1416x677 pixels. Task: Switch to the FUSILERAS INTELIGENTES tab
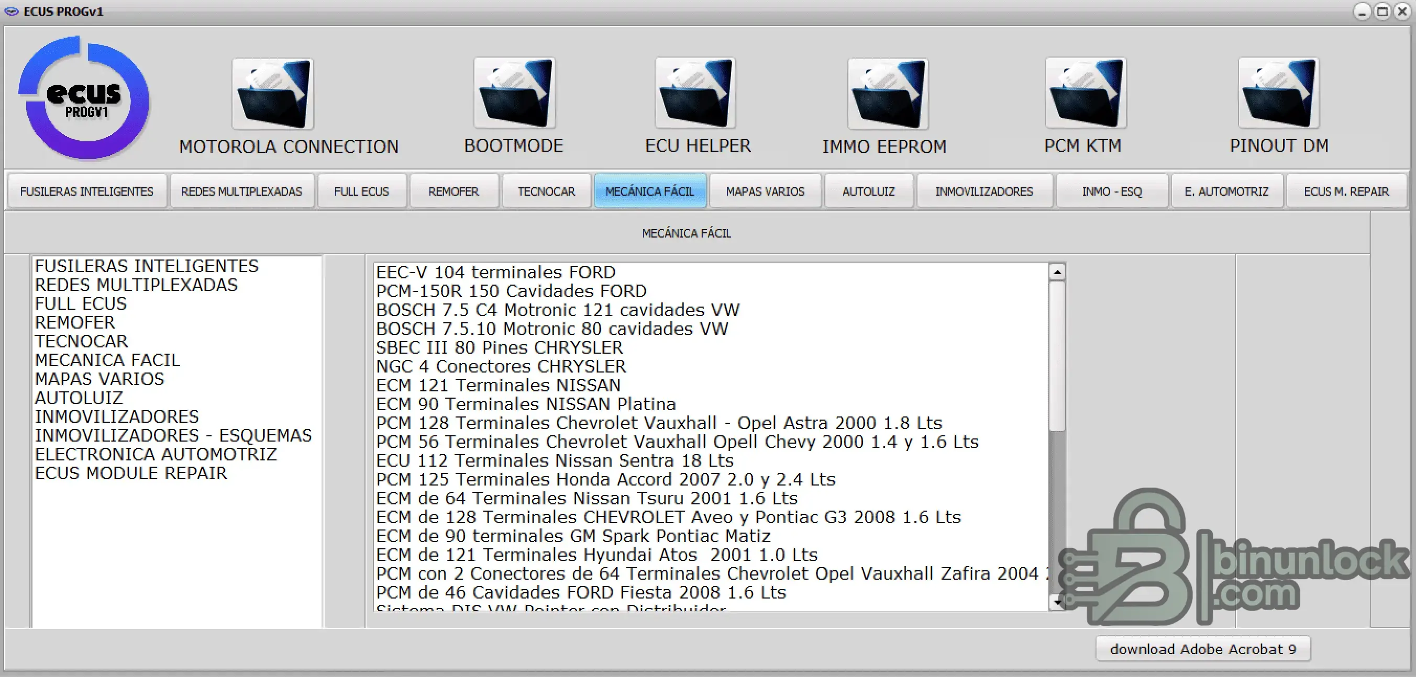point(87,191)
